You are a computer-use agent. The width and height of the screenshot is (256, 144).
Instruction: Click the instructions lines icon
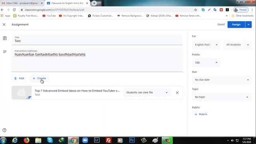pyautogui.click(x=5, y=52)
